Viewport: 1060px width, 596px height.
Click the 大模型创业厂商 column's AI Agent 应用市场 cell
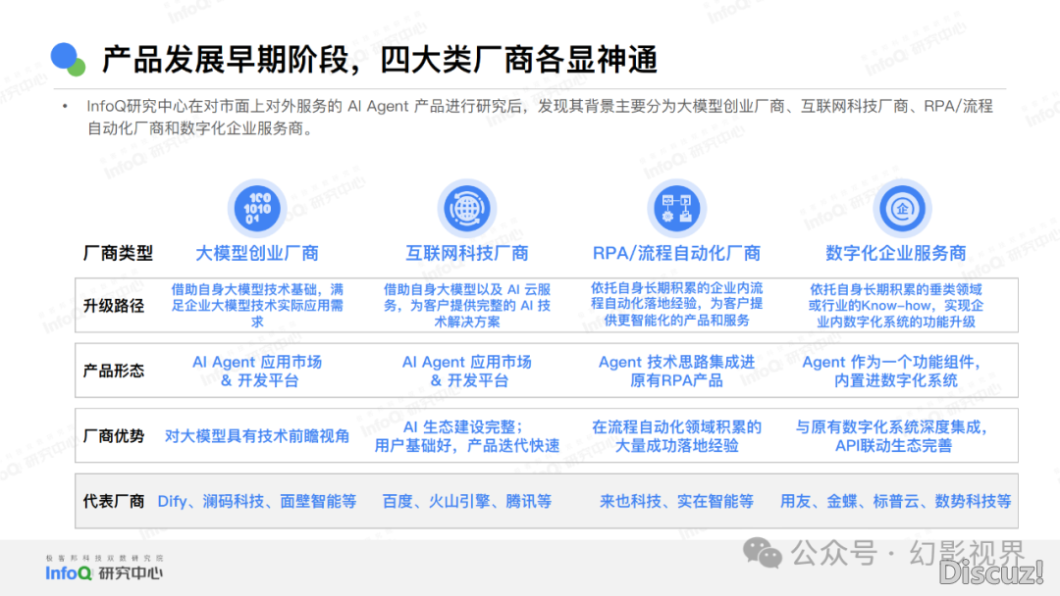257,372
